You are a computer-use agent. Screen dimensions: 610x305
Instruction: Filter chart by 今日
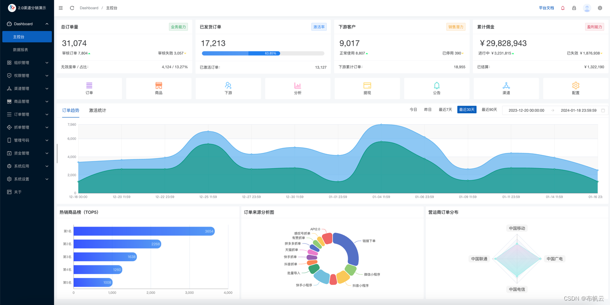[413, 110]
